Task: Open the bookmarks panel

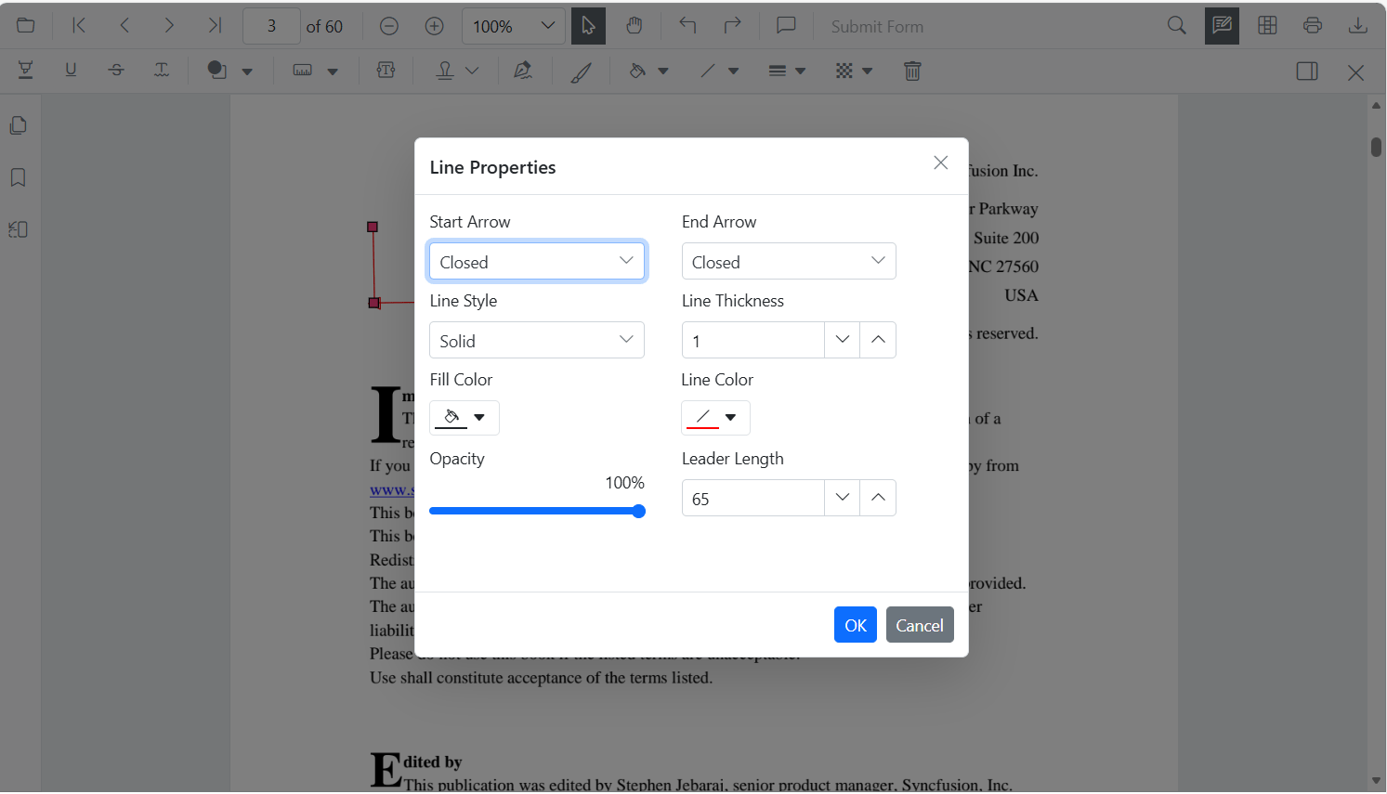Action: coord(18,176)
